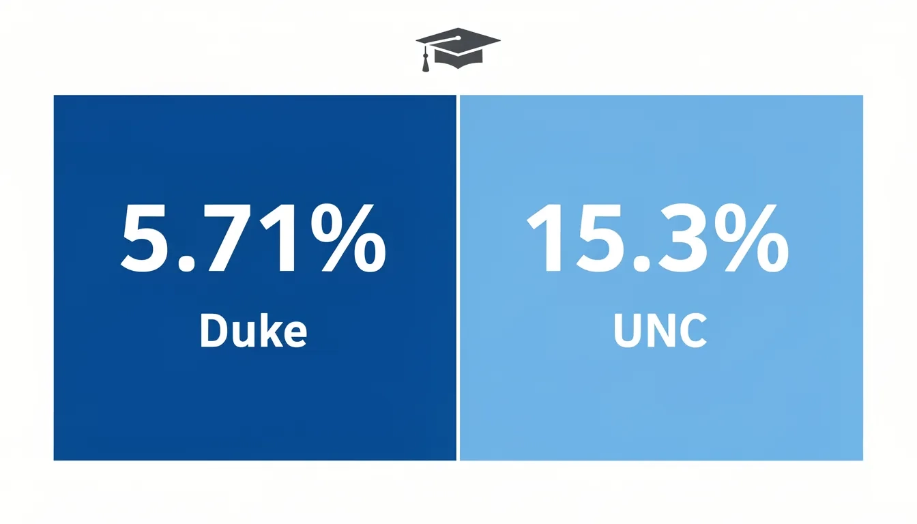Screen dimensions: 917x524
Task: Click the 5.71% statistic
Action: (x=253, y=237)
